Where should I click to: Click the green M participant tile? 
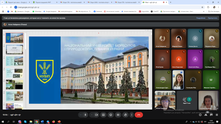tap(211, 80)
